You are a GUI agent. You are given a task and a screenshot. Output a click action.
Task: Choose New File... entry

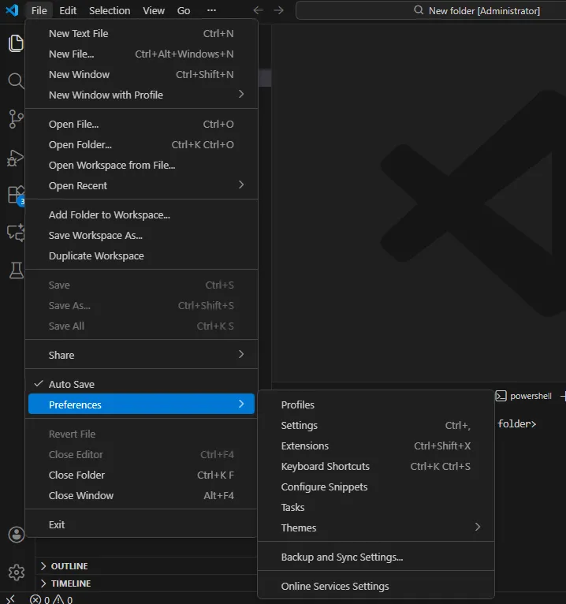click(x=141, y=54)
